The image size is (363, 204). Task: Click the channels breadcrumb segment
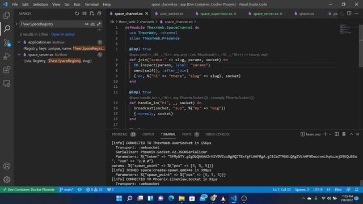147,22
